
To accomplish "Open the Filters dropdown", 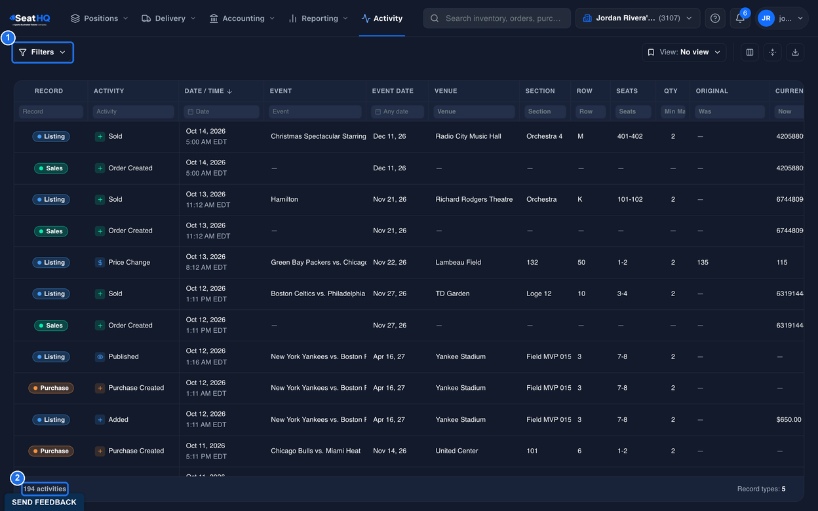I will coord(43,52).
